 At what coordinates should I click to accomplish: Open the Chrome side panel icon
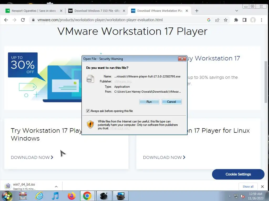pos(245,20)
